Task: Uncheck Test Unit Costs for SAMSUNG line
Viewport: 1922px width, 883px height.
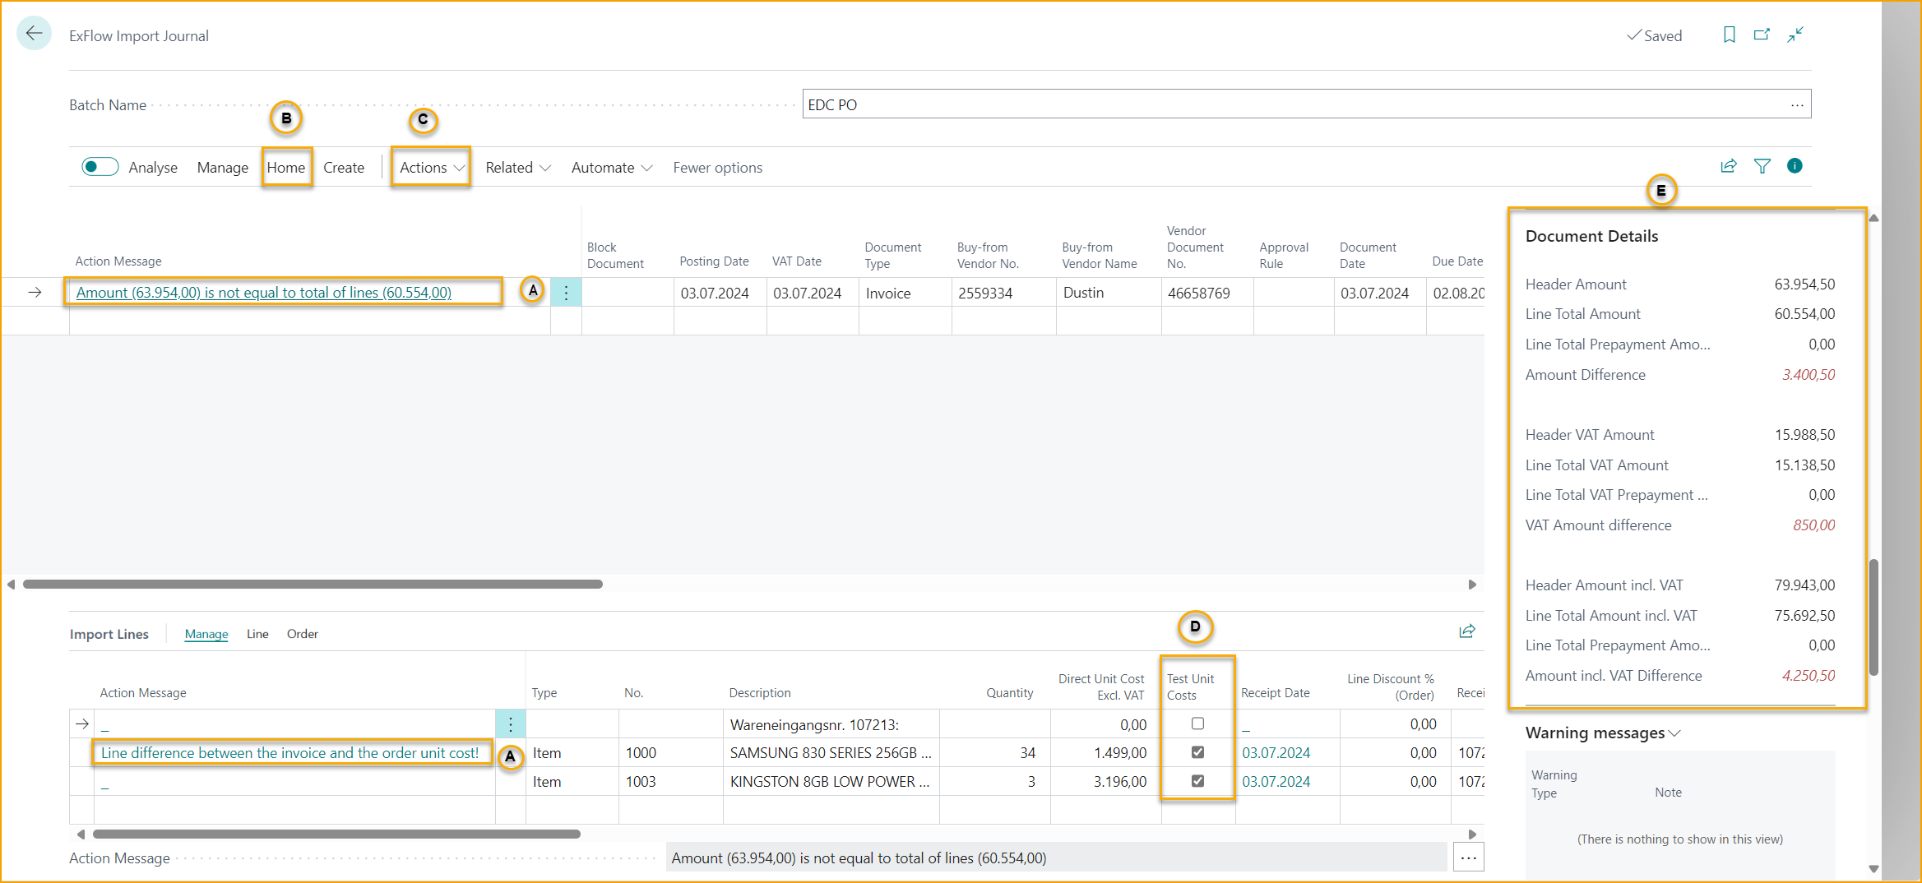Action: pyautogui.click(x=1197, y=752)
